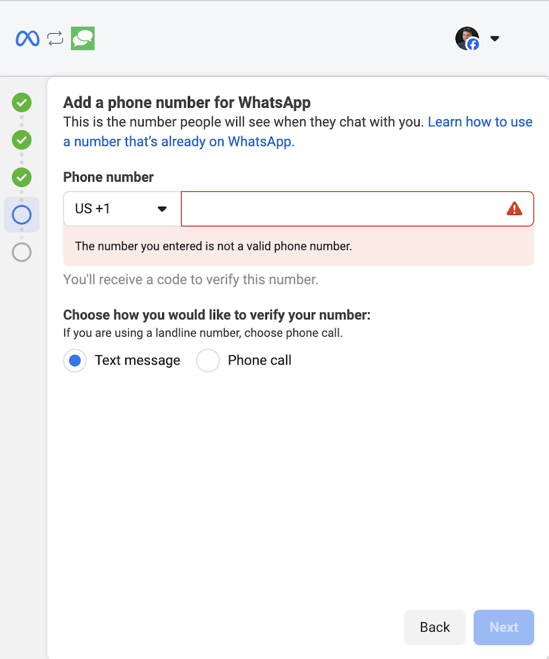Select the highlighted current step circle
Viewport: 549px width, 659px height.
[x=21, y=215]
